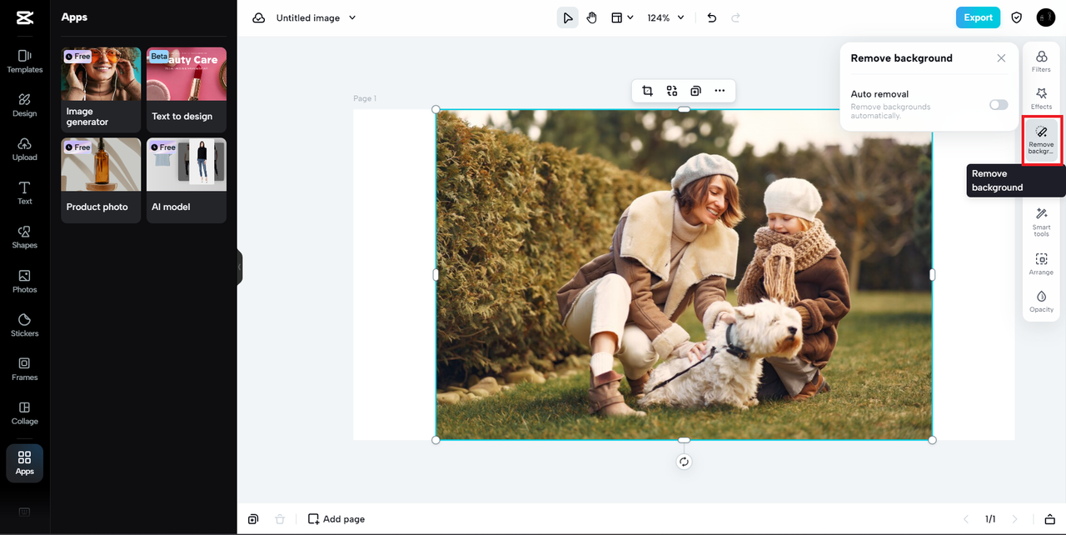
Task: Open the AI model app card
Action: click(x=187, y=181)
